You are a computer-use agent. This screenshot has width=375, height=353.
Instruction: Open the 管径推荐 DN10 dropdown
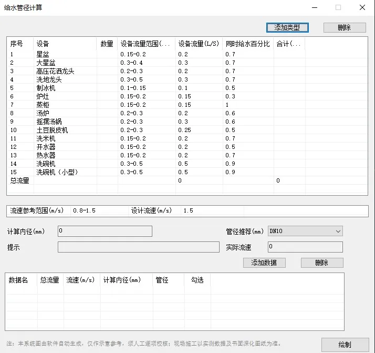(305, 231)
